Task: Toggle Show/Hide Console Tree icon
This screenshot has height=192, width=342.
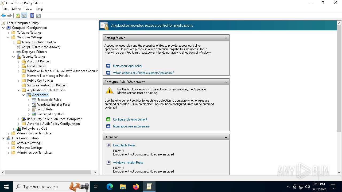Action: pos(24,16)
